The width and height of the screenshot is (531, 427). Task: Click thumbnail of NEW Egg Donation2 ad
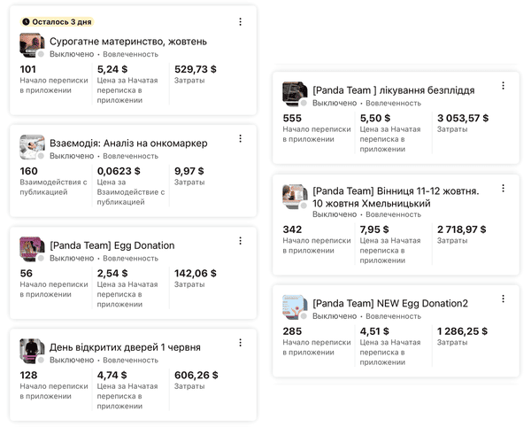[295, 307]
